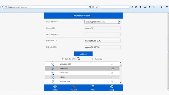Select the WAVLINK_4557 network radio button
Viewport: 169px width, 95px height.
pos(112,64)
